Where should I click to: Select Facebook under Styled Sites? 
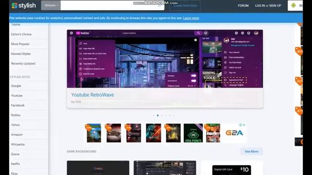18,105
